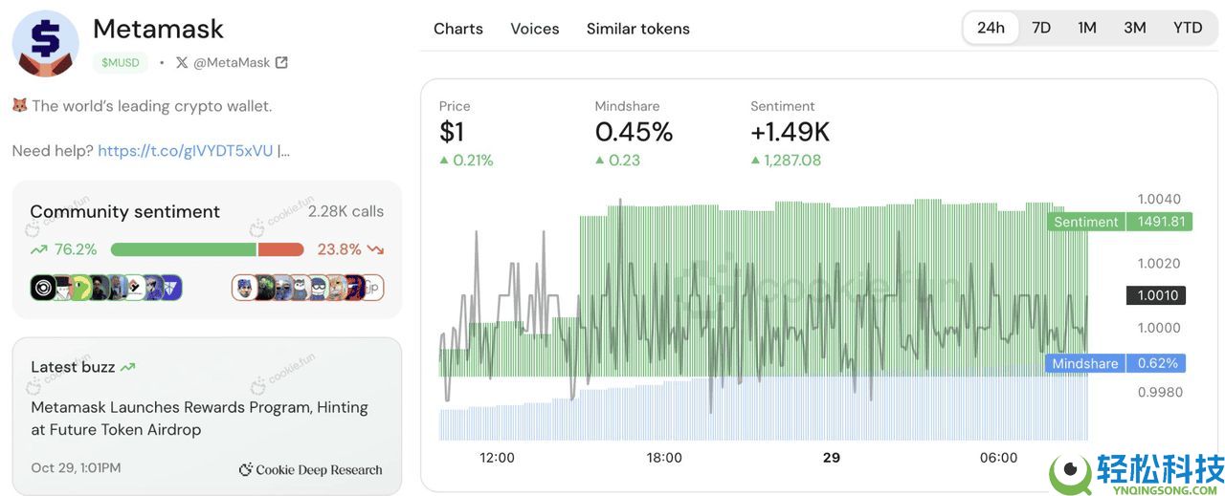
Task: Select the red bearish portion of sentiment bar
Action: 280,249
